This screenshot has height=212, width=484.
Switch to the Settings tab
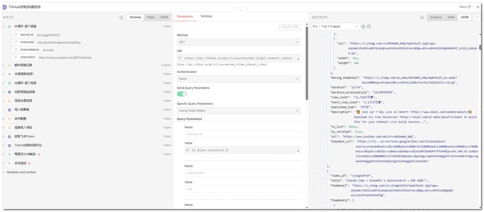[x=207, y=16]
